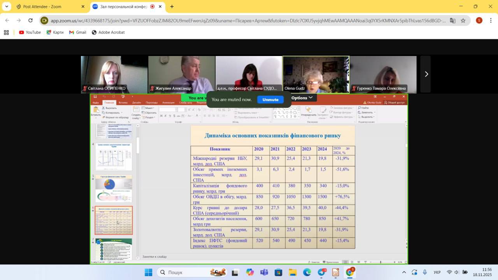Show hidden system tray icons
The height and width of the screenshot is (280, 498).
[404, 272]
